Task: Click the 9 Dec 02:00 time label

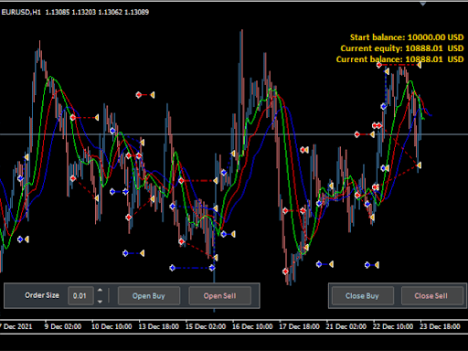Action: point(63,326)
